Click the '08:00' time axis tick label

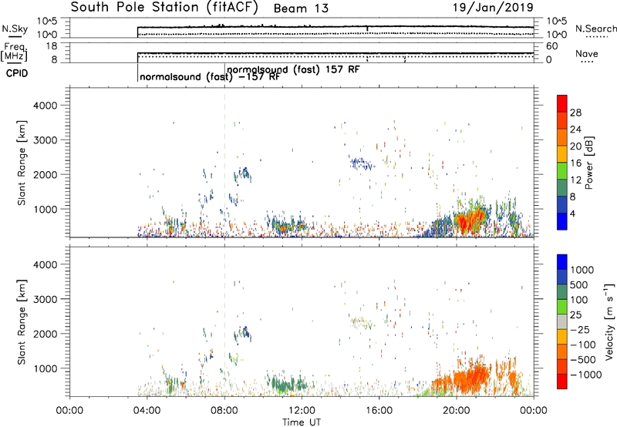224,411
